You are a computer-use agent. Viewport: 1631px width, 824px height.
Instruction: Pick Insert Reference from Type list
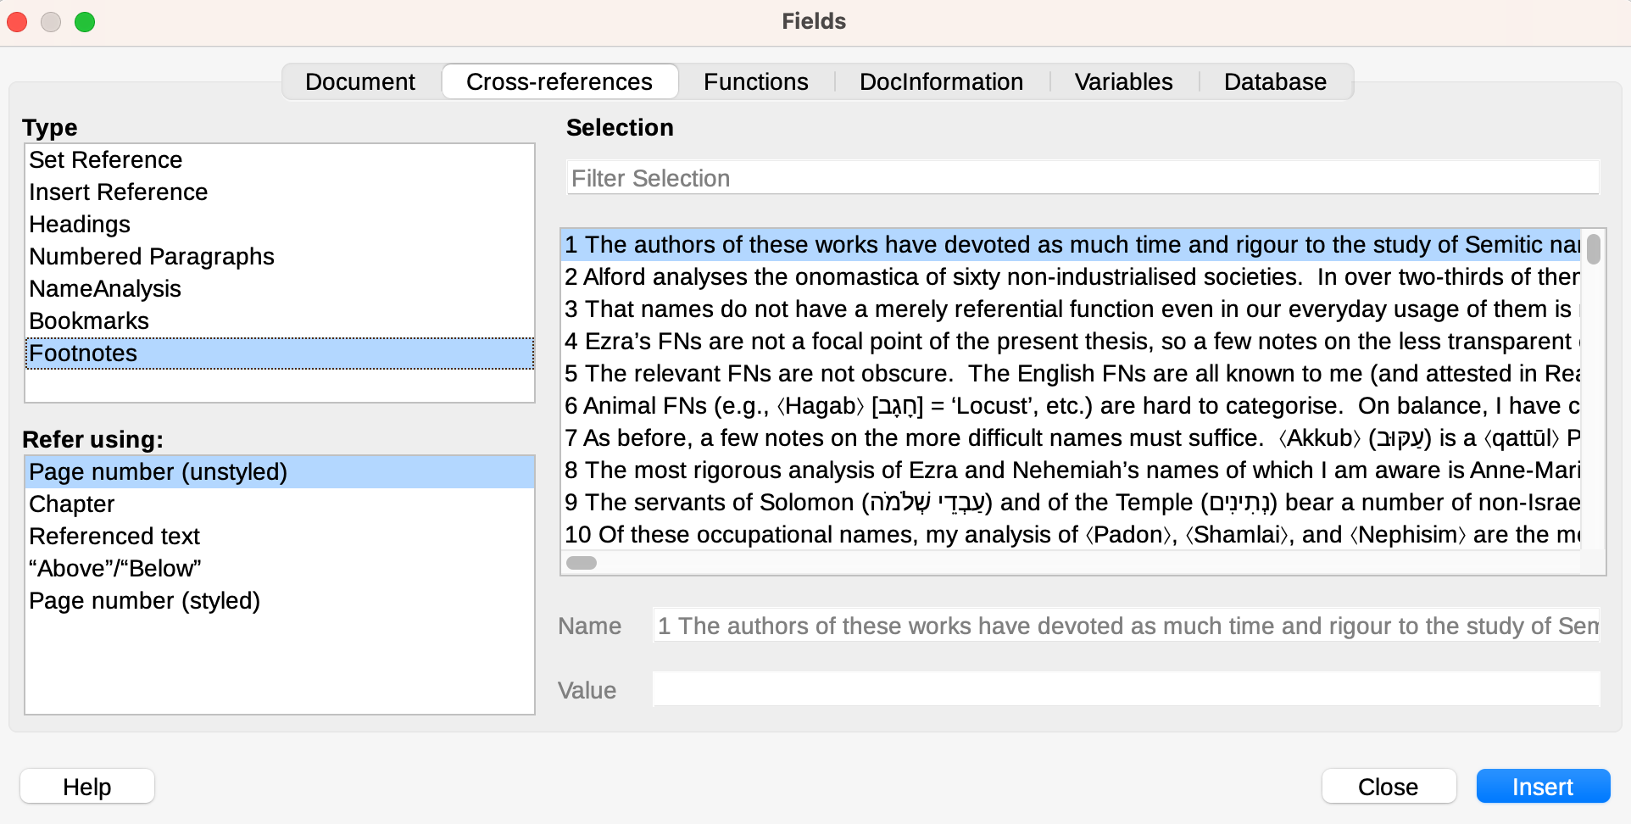[118, 192]
